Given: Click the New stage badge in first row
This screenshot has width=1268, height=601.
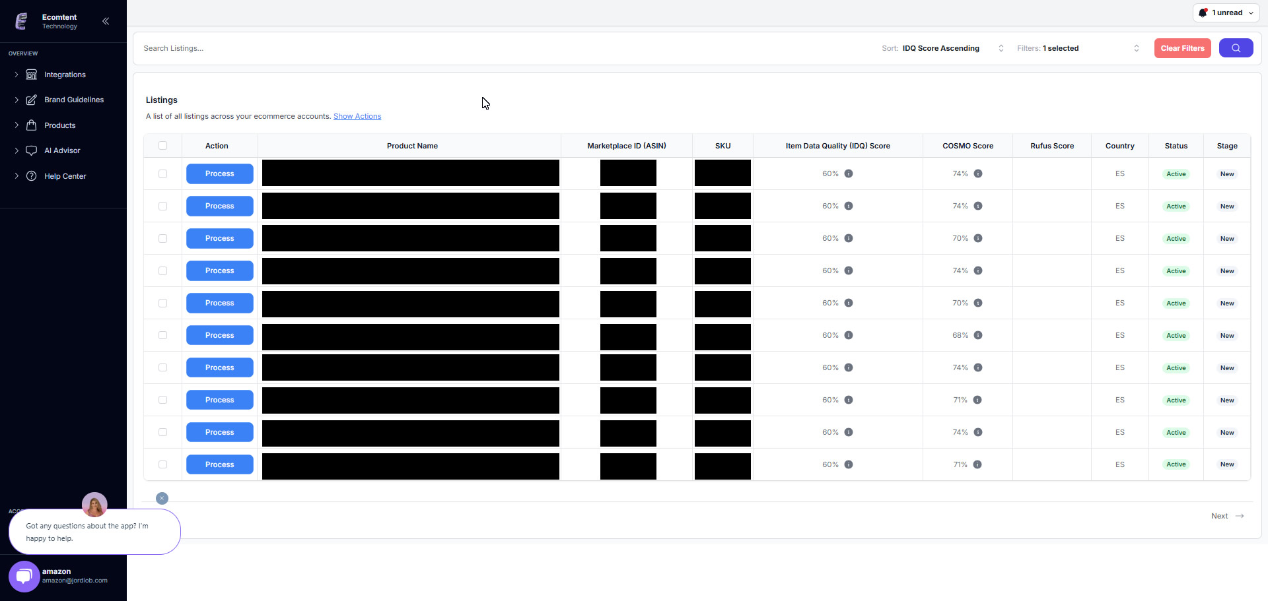Looking at the screenshot, I should [x=1227, y=174].
